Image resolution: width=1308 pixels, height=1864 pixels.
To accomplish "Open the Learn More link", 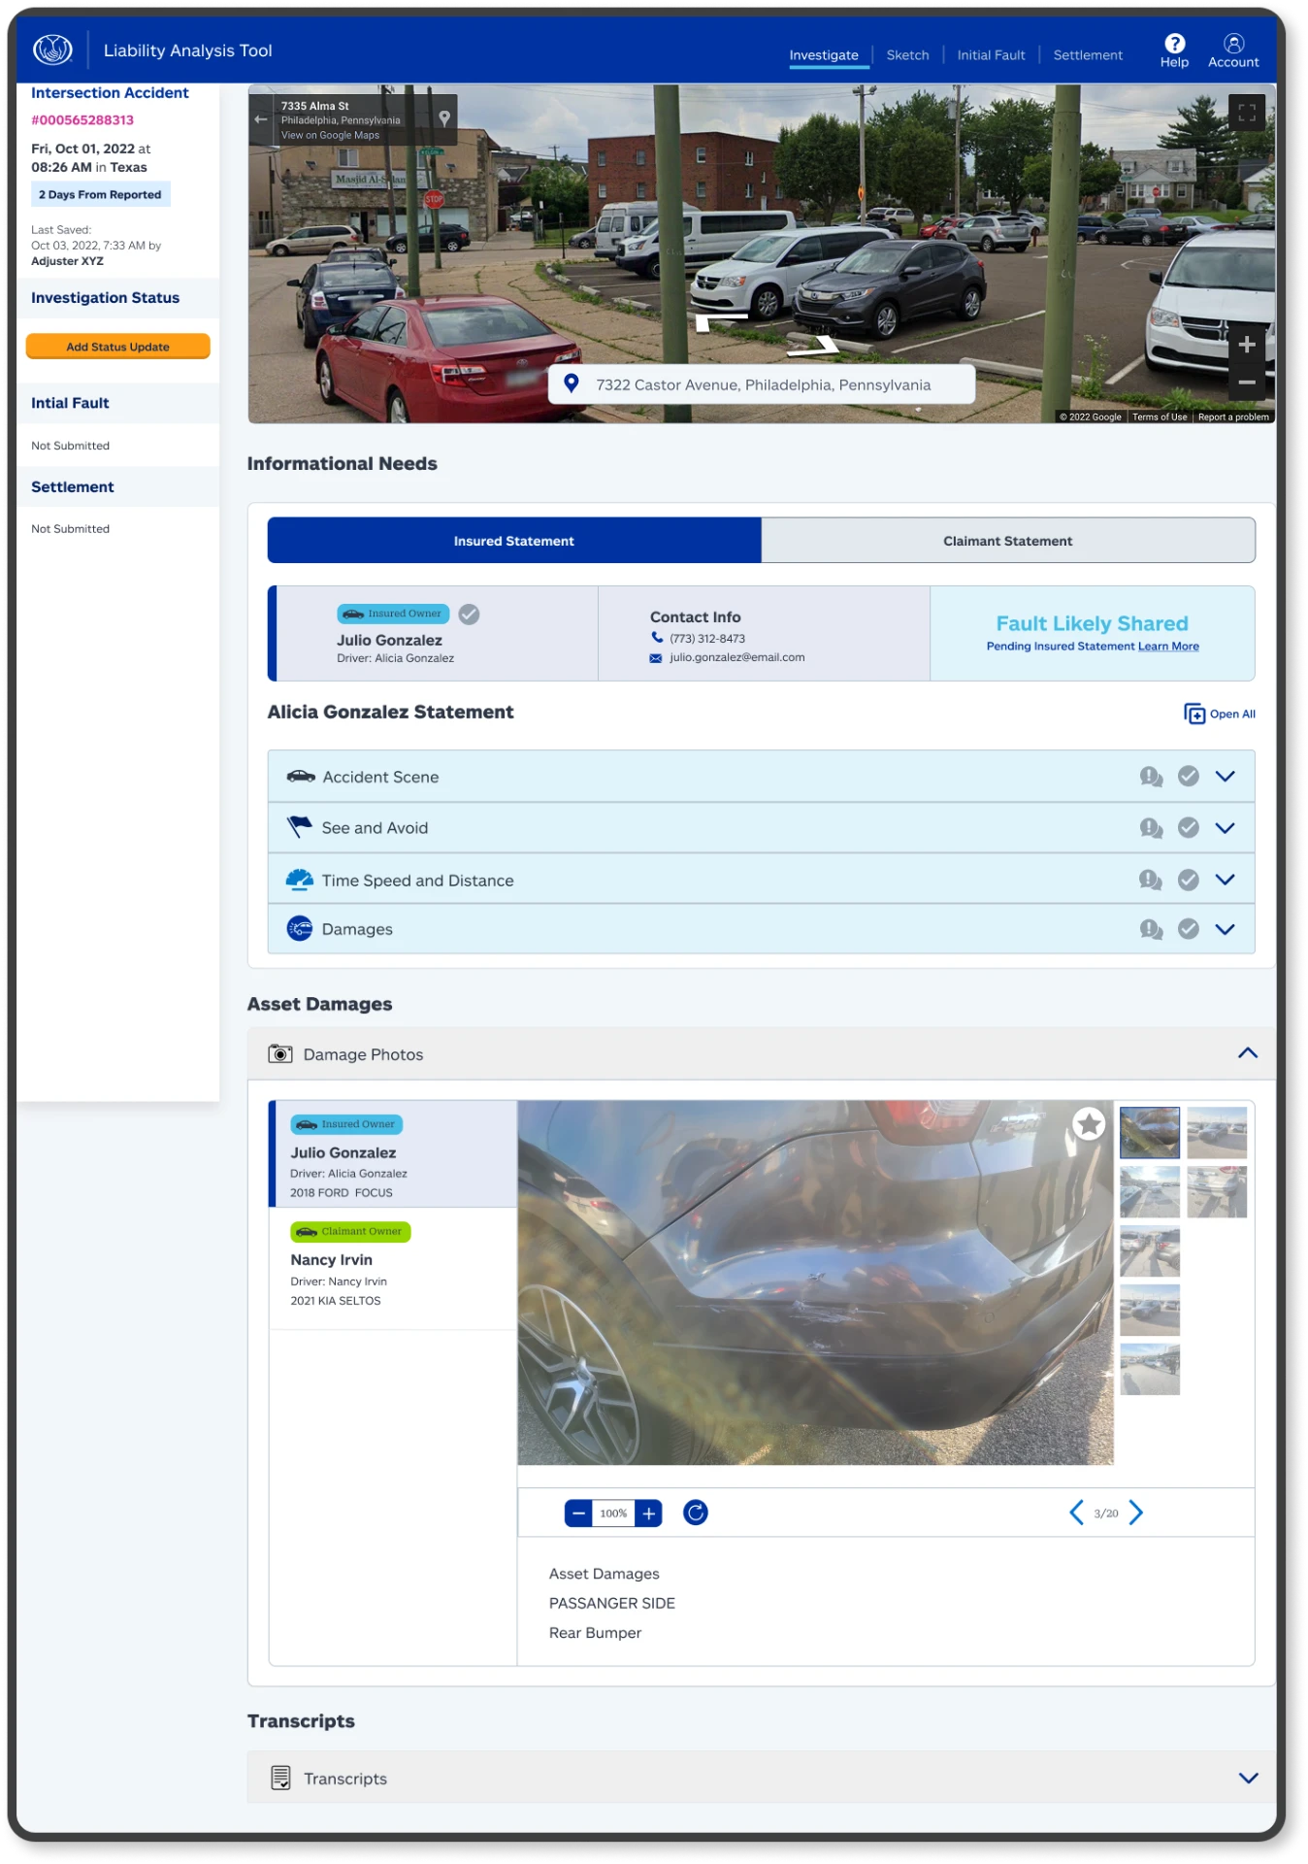I will (x=1168, y=647).
